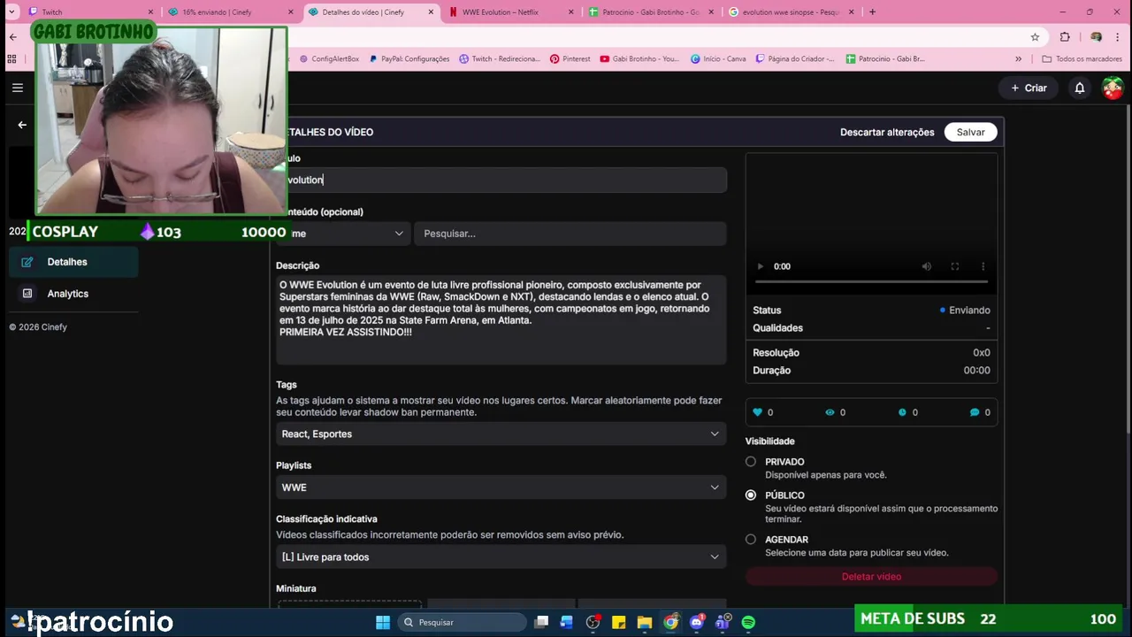
Task: Click Descartar alterações
Action: click(x=887, y=132)
